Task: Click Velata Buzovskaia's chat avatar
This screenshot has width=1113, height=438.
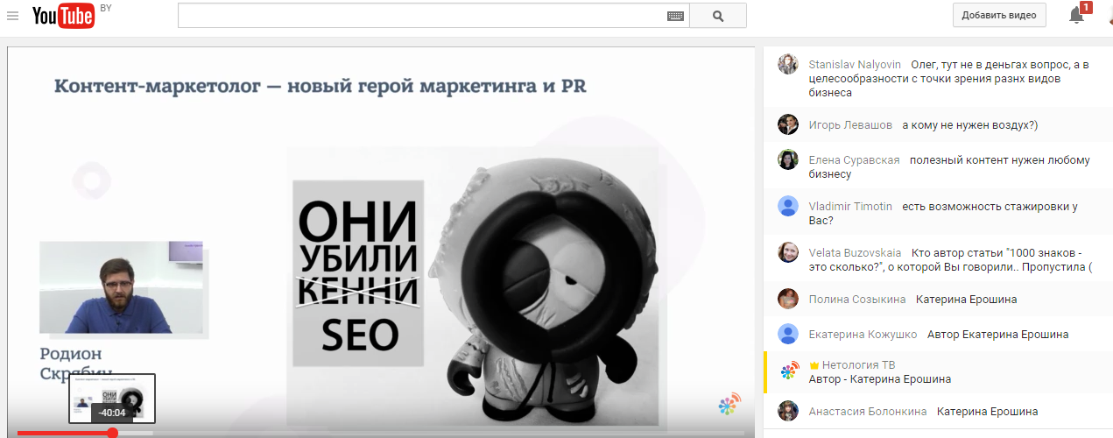Action: [x=788, y=252]
